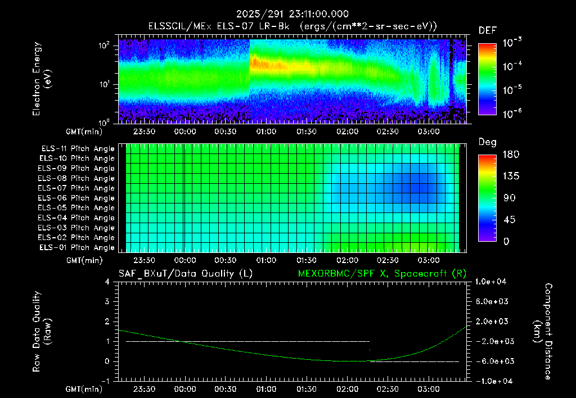
Task: Select the ELS-09 Pitch Angle row label
Action: [x=76, y=169]
